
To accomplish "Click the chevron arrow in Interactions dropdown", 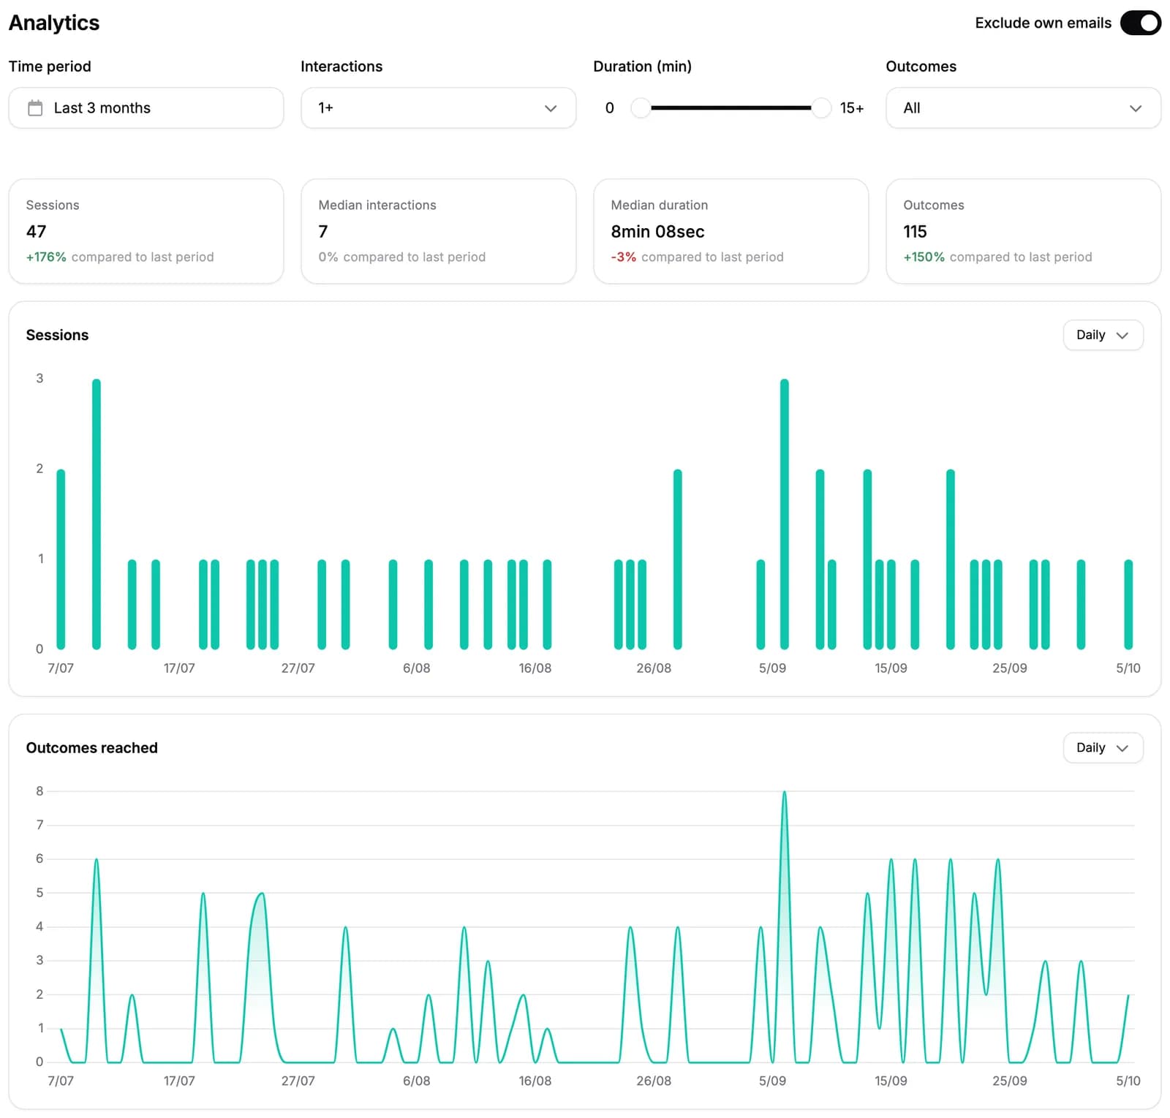I will pos(551,108).
